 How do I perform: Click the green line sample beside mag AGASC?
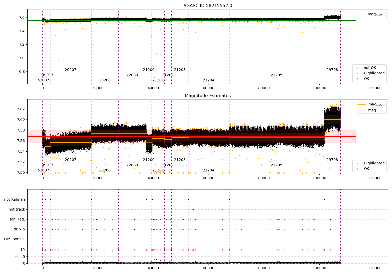tap(361, 14)
